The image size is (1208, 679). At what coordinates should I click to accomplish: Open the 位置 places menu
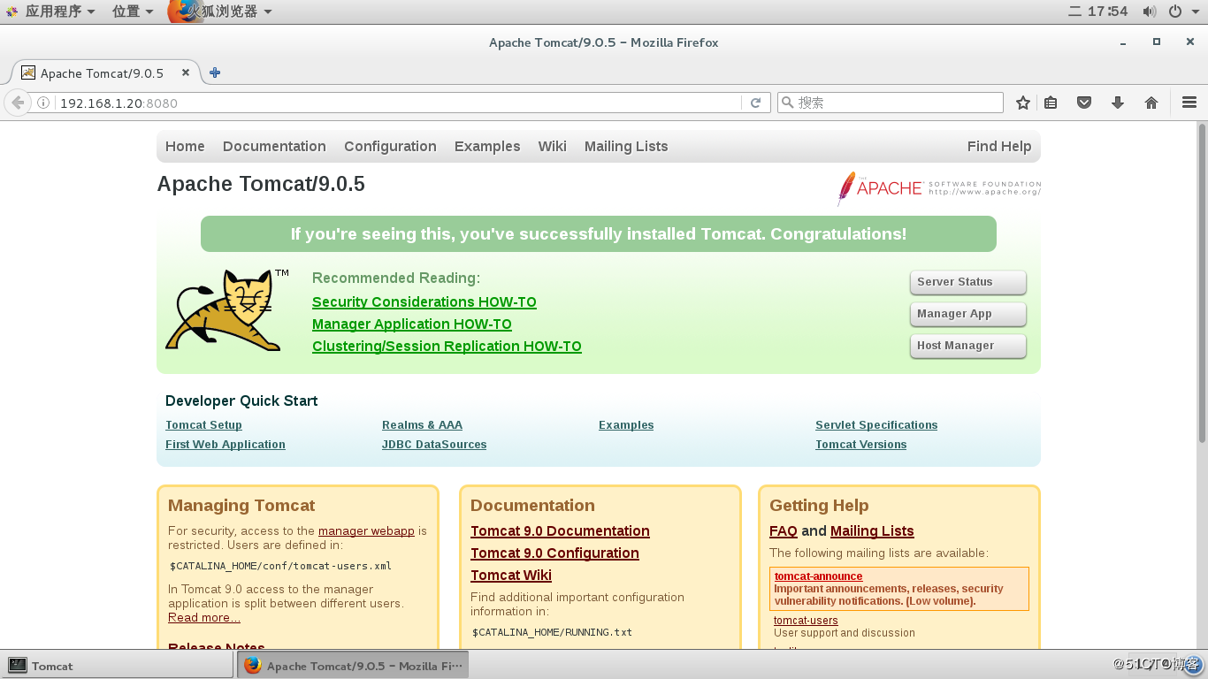coord(133,11)
